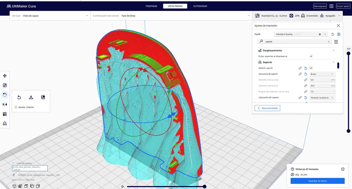
Task: Switch to top view cube icon
Action: tap(26, 186)
